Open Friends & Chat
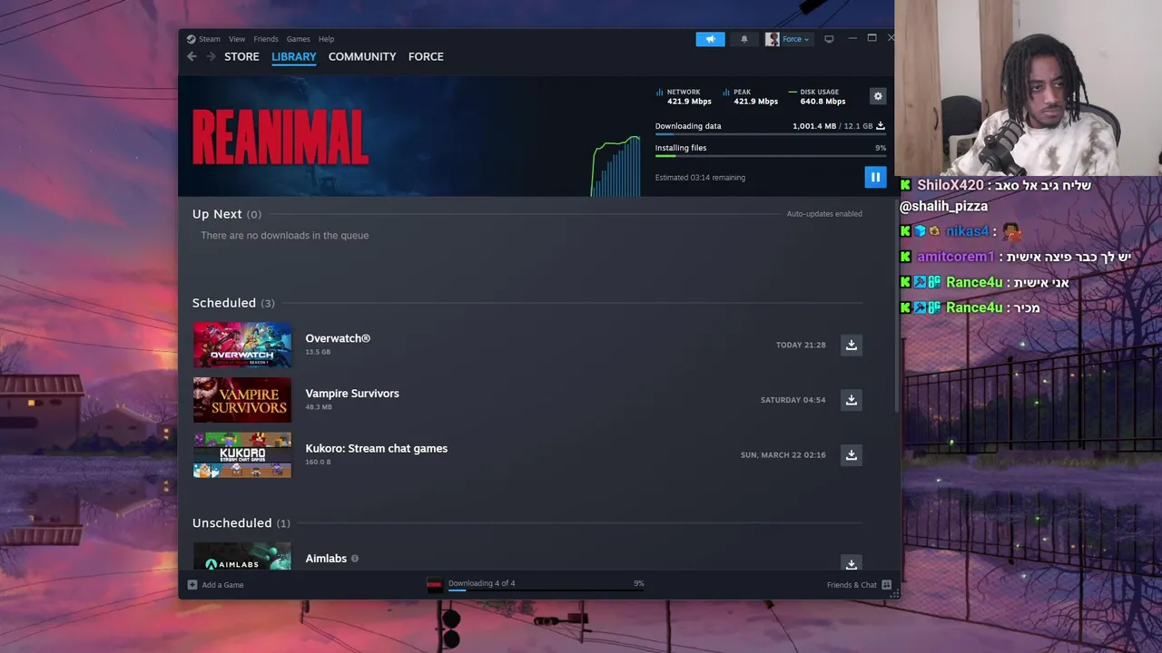 tap(859, 585)
